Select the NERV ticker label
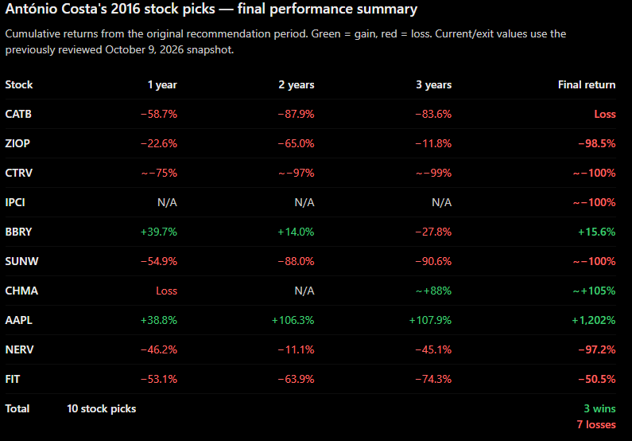This screenshot has width=632, height=441. click(x=19, y=349)
